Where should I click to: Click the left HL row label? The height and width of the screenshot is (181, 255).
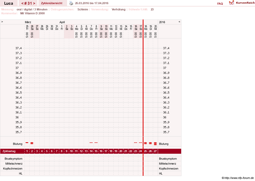pyautogui.click(x=21, y=173)
